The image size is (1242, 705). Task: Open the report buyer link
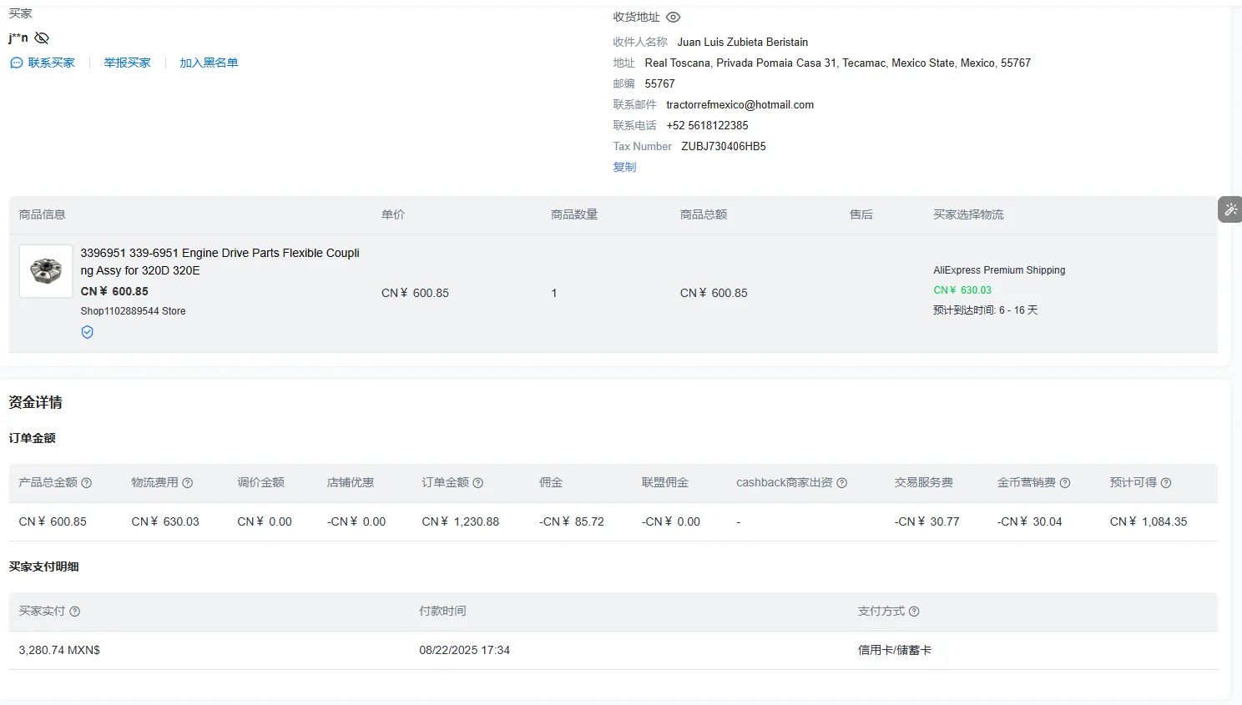(x=127, y=63)
